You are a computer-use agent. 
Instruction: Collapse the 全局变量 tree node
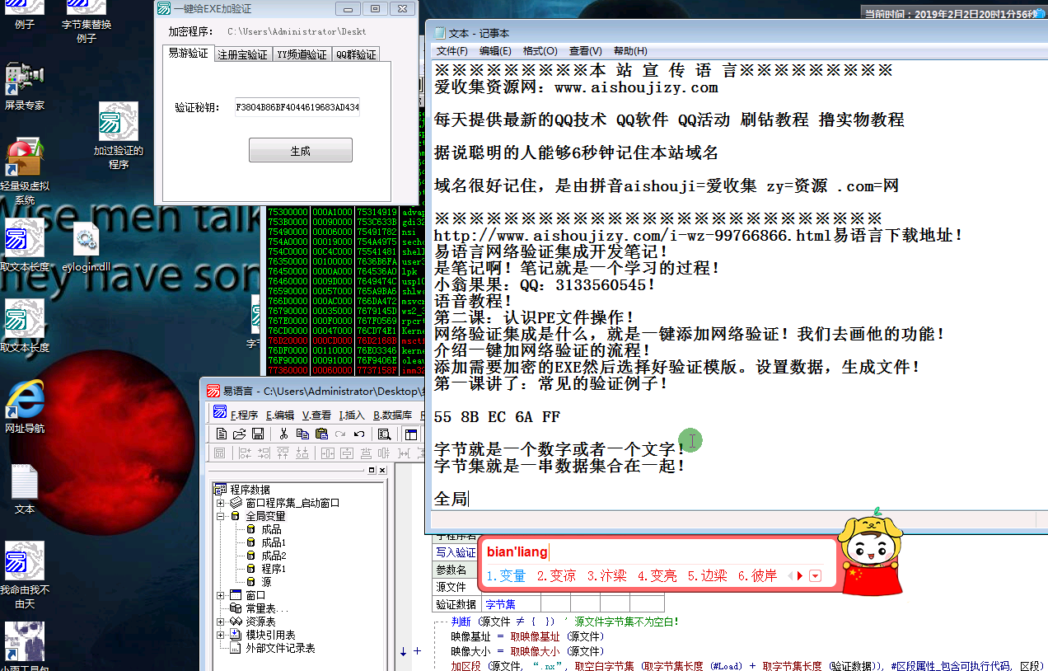point(220,516)
